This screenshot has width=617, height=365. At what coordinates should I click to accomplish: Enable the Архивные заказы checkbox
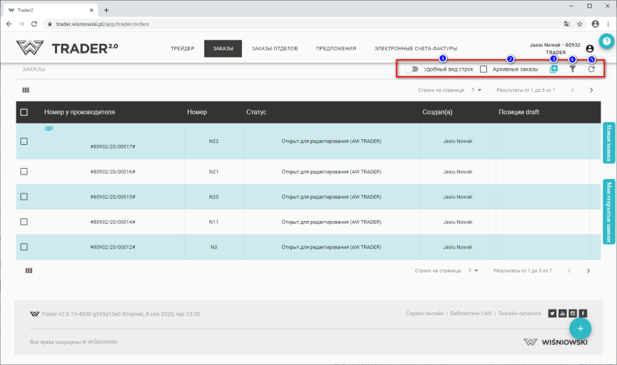point(483,69)
